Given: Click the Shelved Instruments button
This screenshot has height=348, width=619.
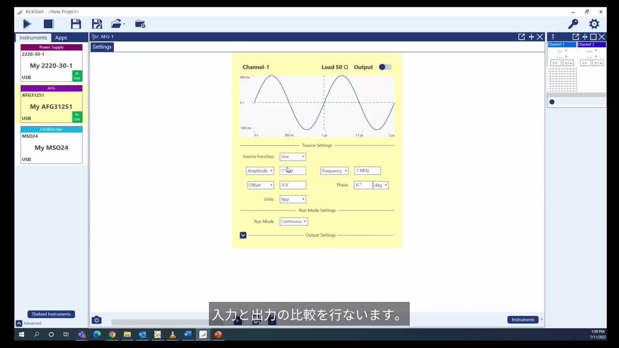Looking at the screenshot, I should point(51,314).
